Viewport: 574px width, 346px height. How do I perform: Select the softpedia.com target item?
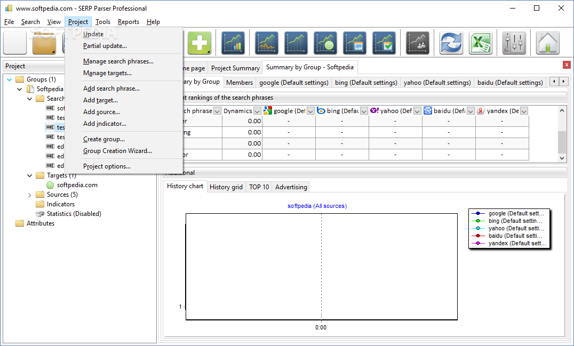[x=77, y=185]
